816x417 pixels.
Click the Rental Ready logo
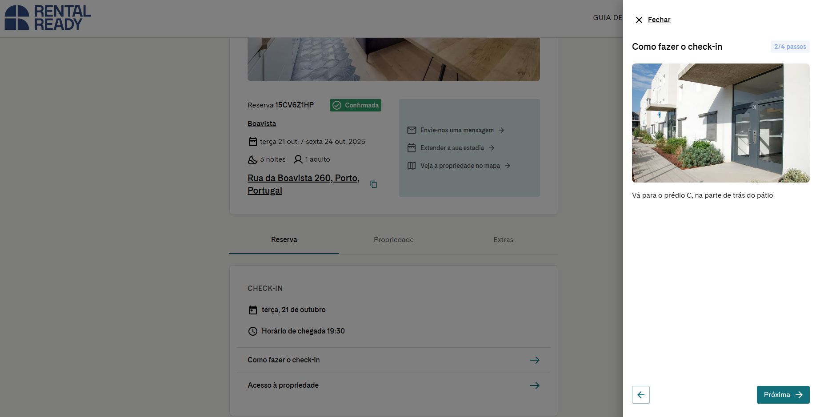(x=48, y=18)
